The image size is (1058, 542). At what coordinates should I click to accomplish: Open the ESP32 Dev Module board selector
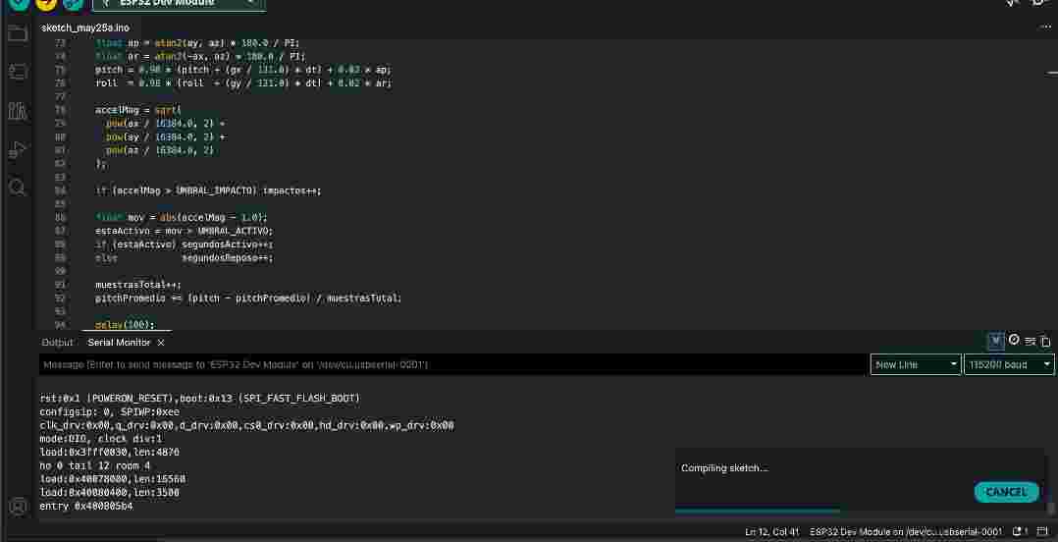179,3
